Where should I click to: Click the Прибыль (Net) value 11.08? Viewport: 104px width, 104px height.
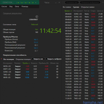click(x=36, y=42)
